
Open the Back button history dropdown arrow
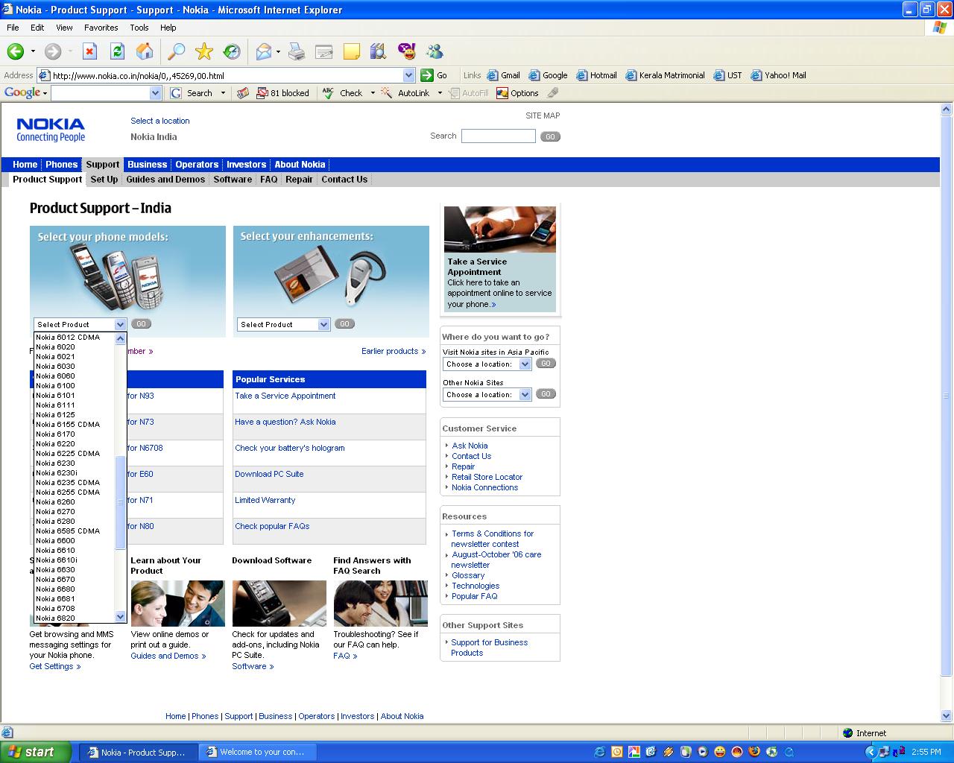pyautogui.click(x=33, y=51)
